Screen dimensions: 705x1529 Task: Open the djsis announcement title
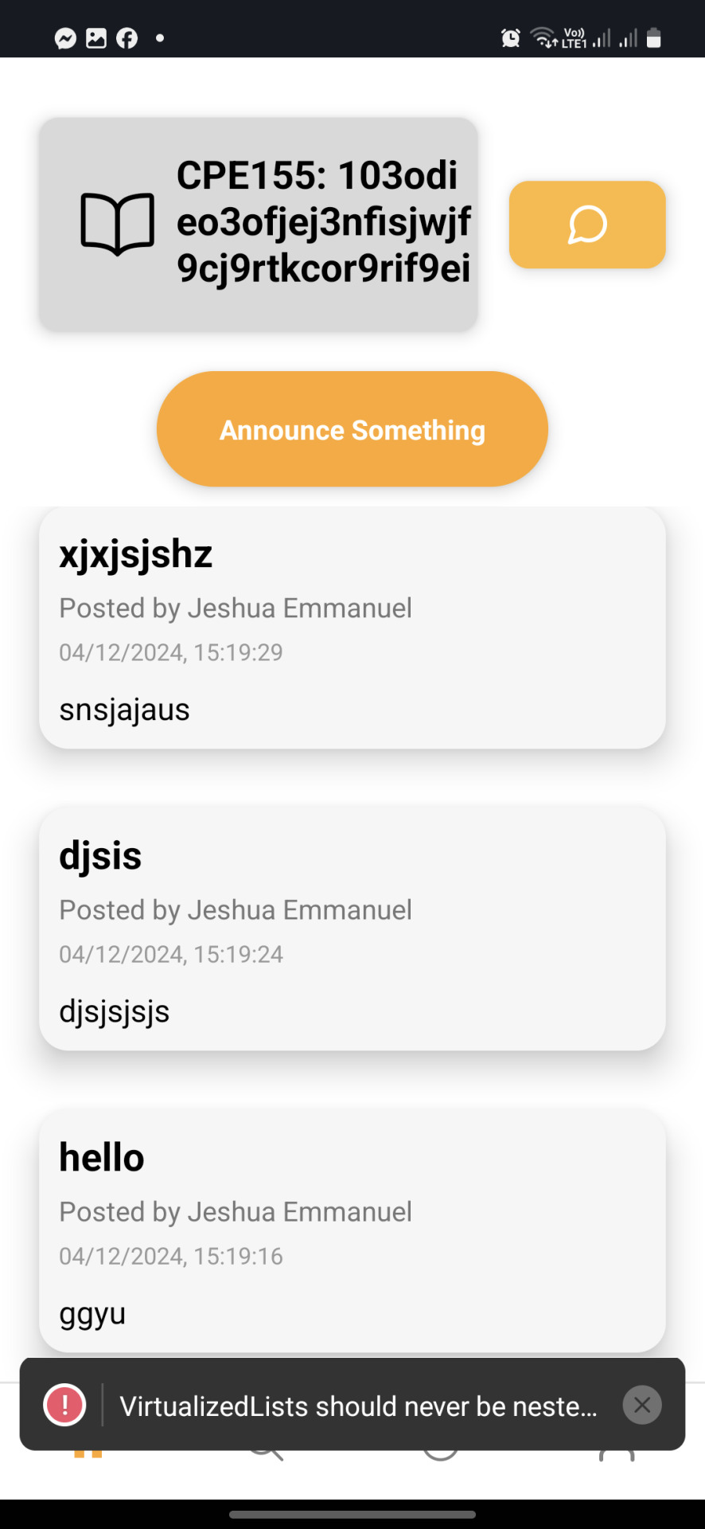(100, 855)
